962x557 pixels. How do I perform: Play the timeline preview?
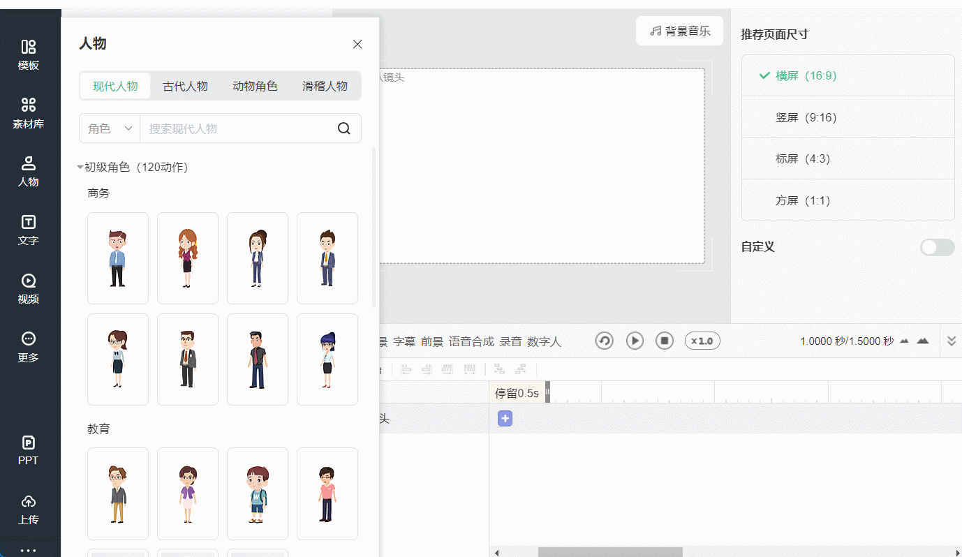point(635,341)
